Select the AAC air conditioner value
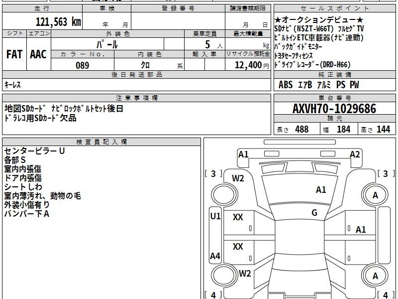The width and height of the screenshot is (398, 299). pyautogui.click(x=38, y=54)
